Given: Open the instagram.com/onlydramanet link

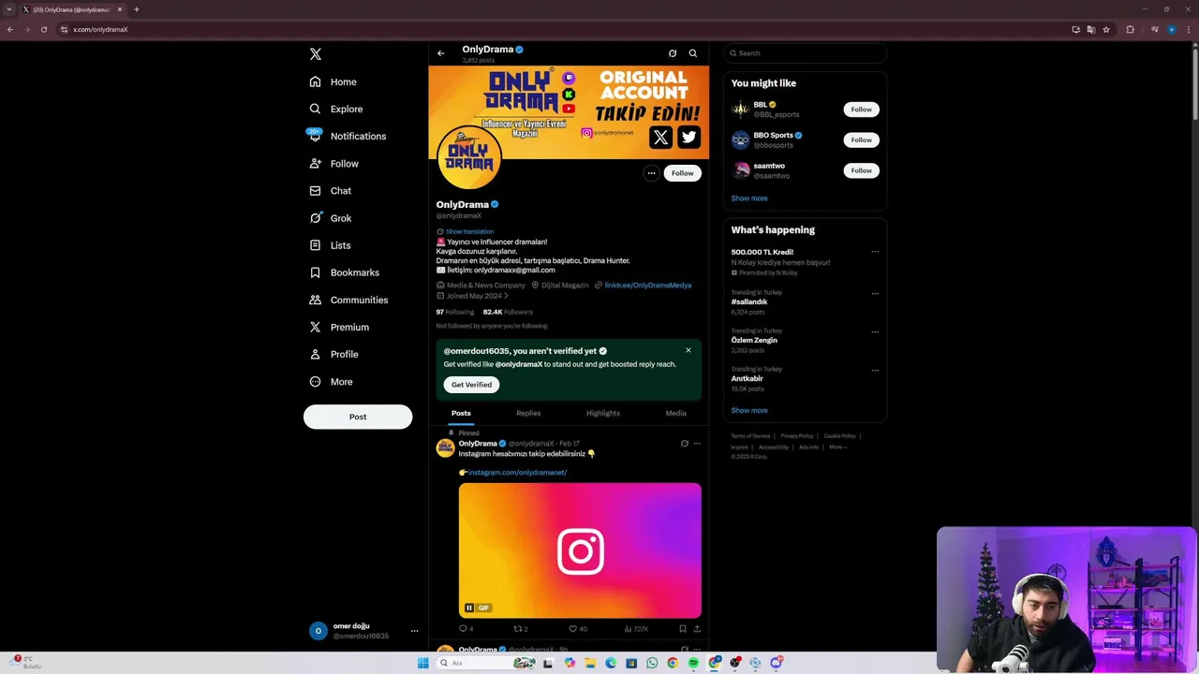Looking at the screenshot, I should pyautogui.click(x=517, y=473).
